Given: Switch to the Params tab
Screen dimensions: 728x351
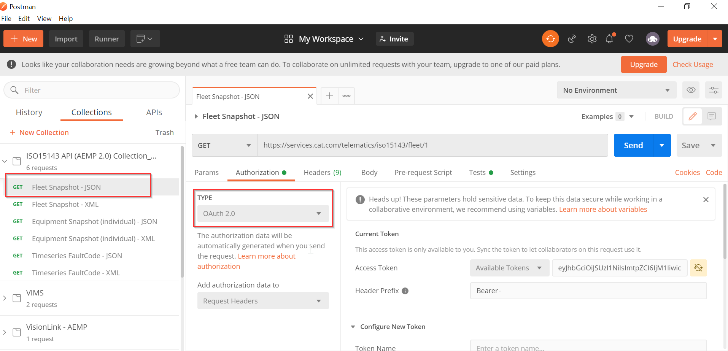Looking at the screenshot, I should click(207, 172).
